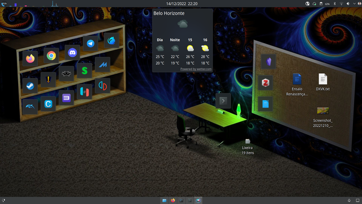Open the Obsidian crystal icon

(269, 62)
